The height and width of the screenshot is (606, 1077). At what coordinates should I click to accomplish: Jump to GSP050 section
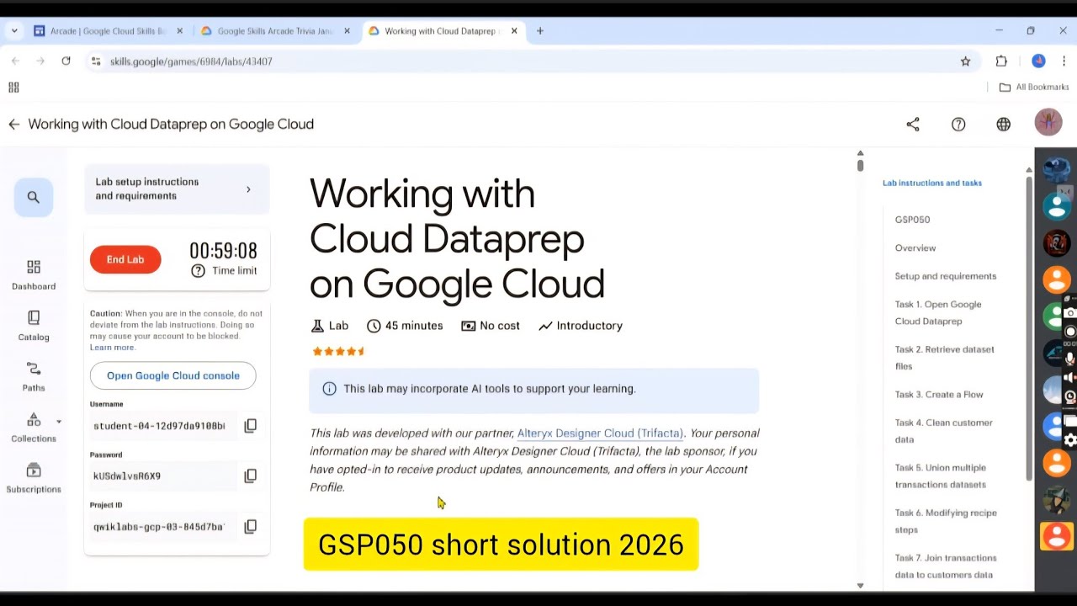click(912, 220)
